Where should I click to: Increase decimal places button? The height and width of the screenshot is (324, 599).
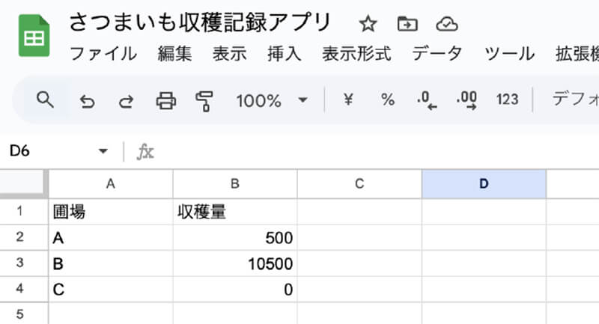pyautogui.click(x=466, y=100)
